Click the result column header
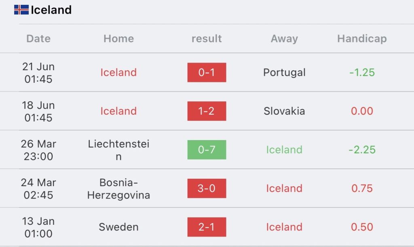 [x=207, y=39]
